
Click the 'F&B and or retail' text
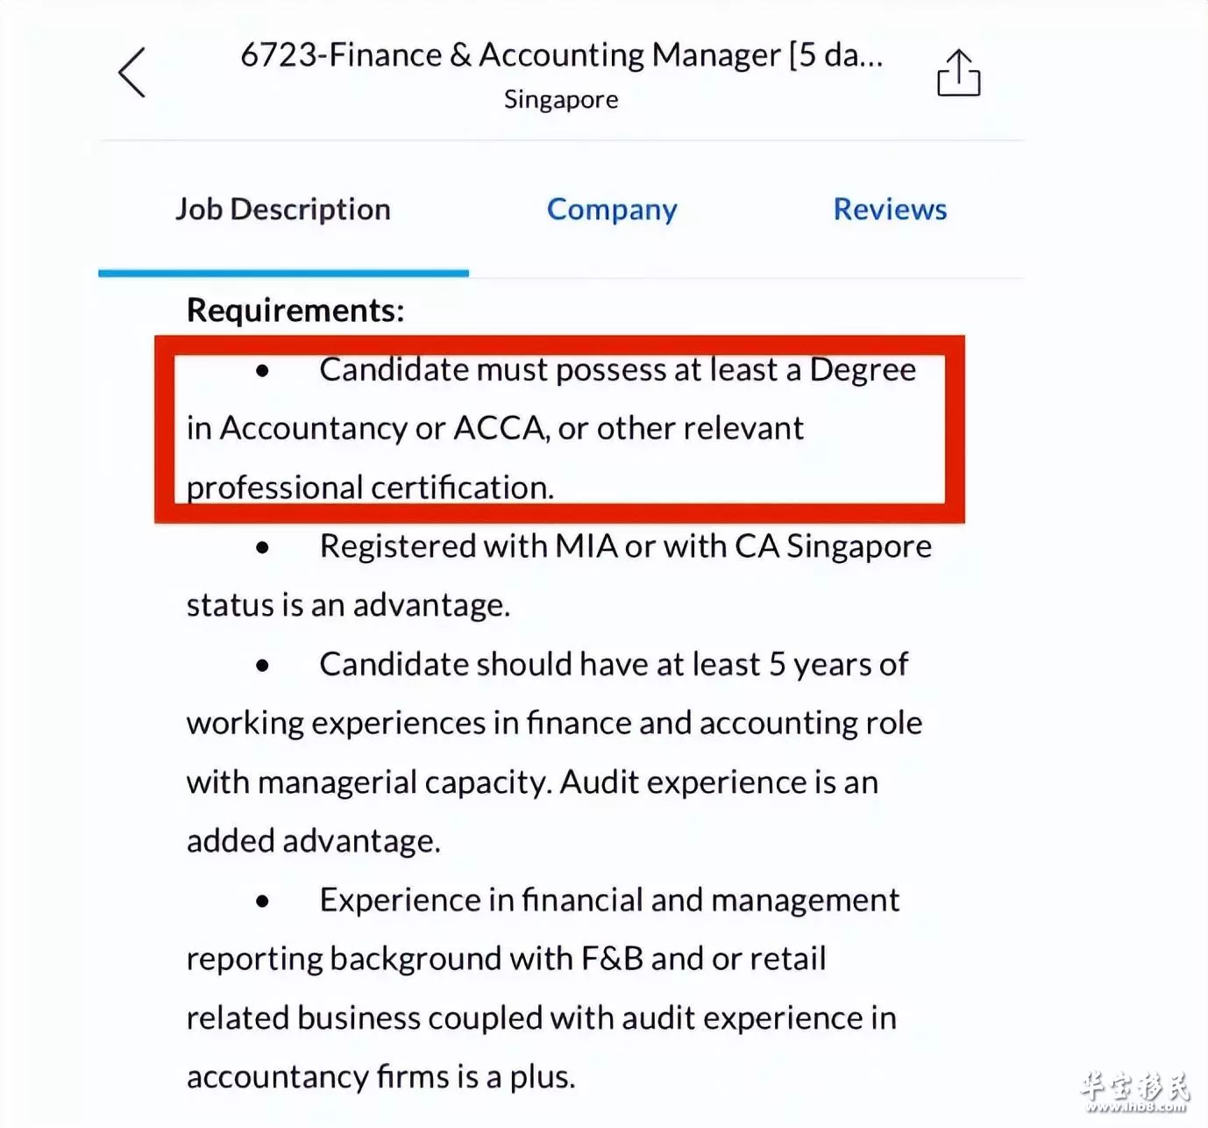pyautogui.click(x=704, y=959)
